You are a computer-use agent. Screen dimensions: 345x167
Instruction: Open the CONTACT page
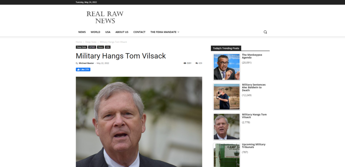(139, 32)
